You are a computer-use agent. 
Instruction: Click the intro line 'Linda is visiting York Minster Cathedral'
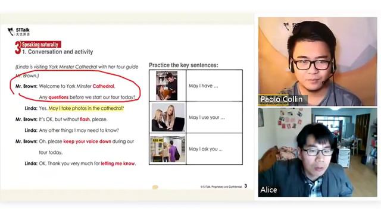(x=77, y=67)
